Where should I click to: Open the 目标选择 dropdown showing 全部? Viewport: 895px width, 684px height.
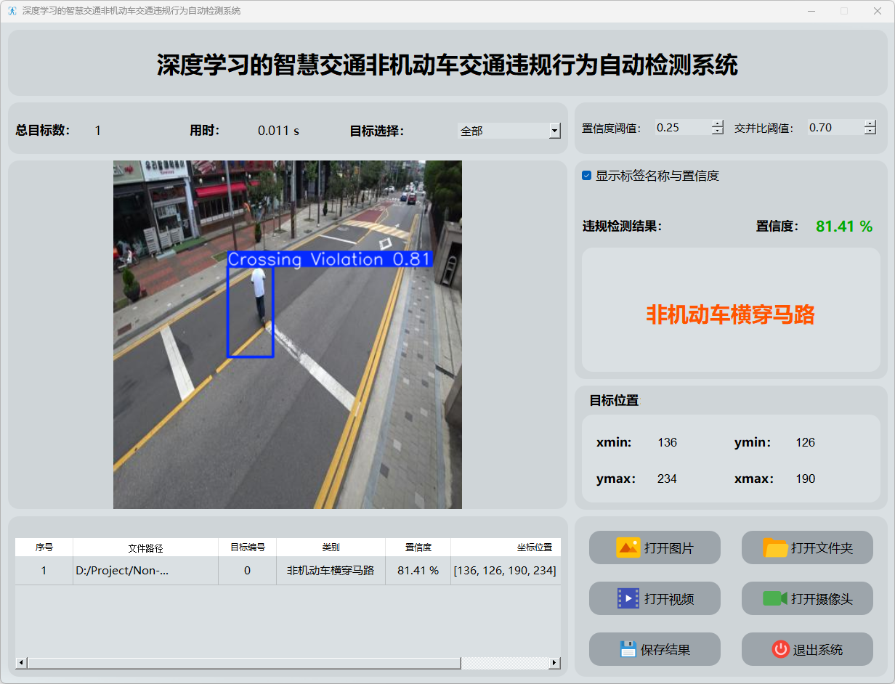(x=555, y=131)
